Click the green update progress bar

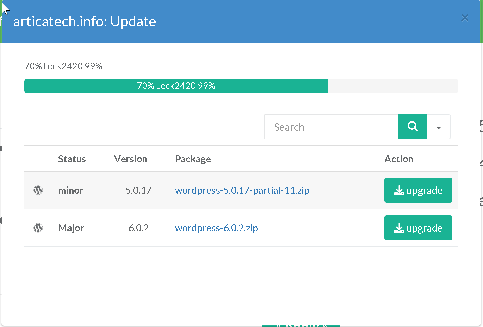coord(176,86)
